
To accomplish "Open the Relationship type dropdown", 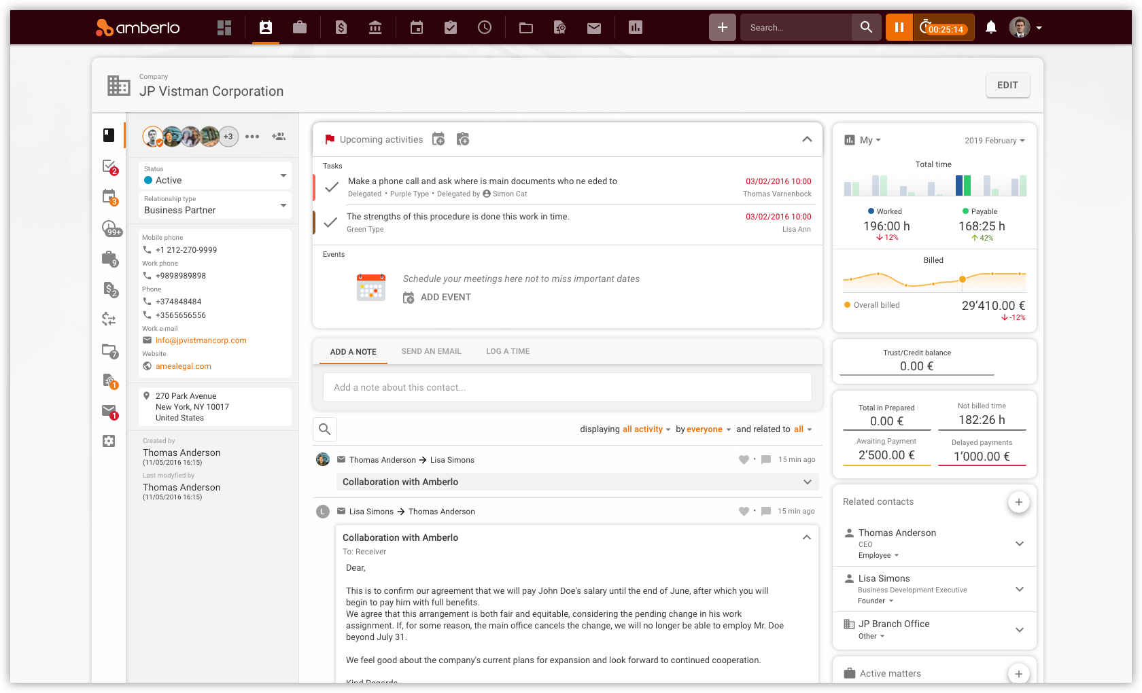I will pos(215,205).
